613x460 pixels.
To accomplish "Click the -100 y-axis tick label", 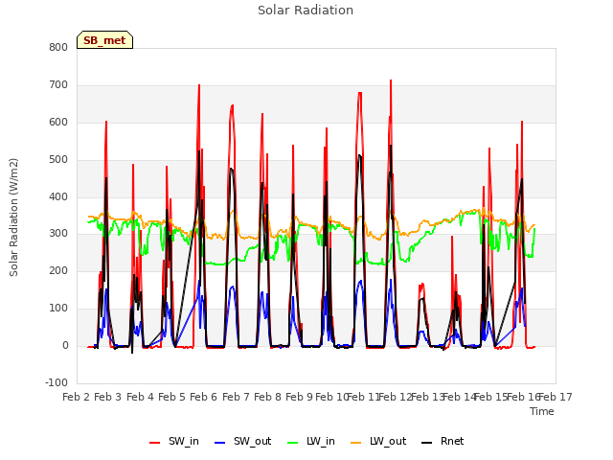I will (57, 382).
